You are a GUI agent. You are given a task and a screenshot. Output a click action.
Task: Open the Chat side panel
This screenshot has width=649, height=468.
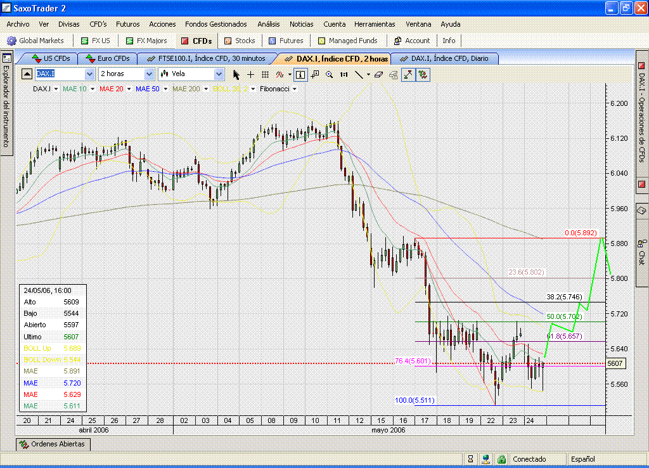[641, 252]
